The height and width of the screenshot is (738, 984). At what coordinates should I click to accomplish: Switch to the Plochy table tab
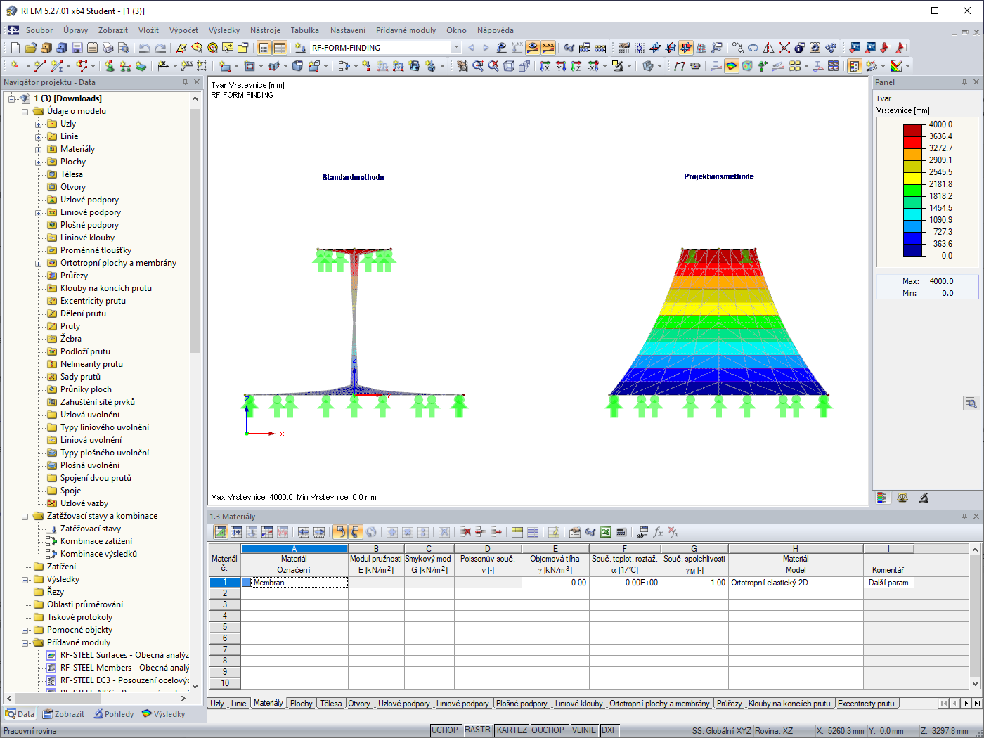click(302, 704)
